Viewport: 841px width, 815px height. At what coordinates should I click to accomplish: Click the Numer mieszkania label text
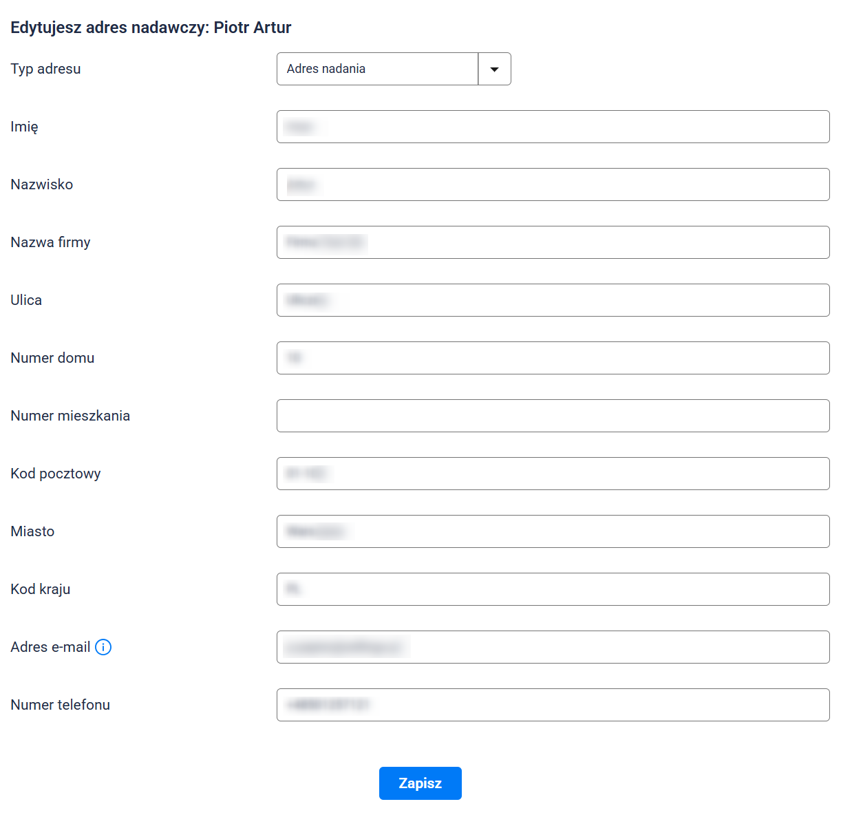tap(70, 416)
